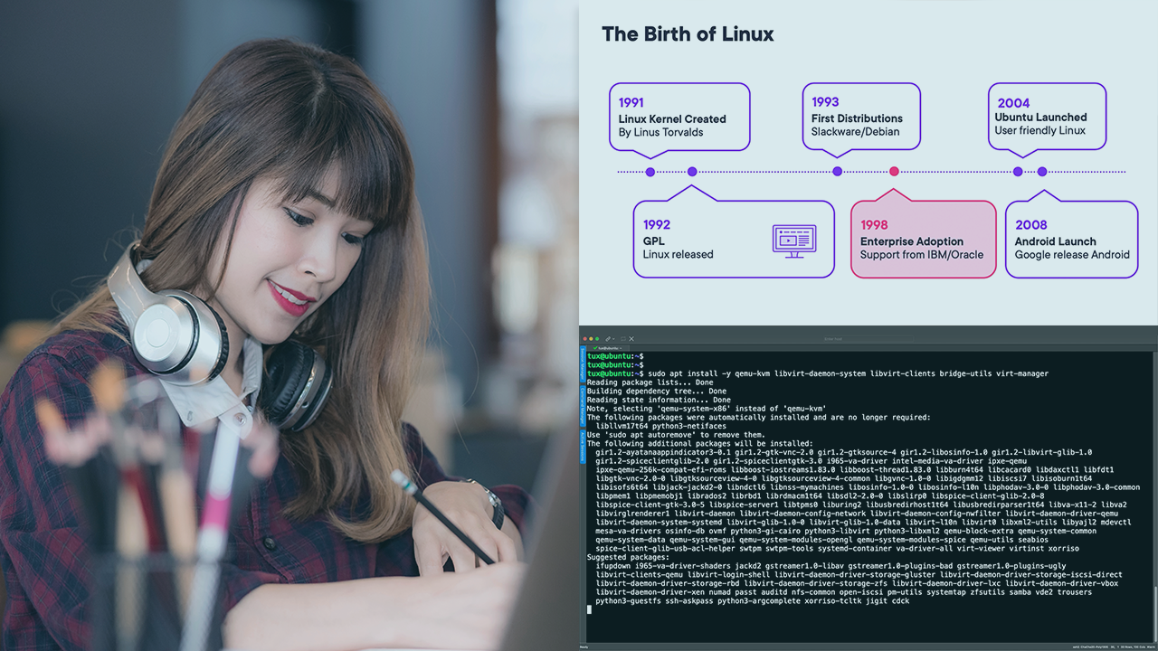1158x651 pixels.
Task: Open the Session Manager side panel
Action: 583,363
